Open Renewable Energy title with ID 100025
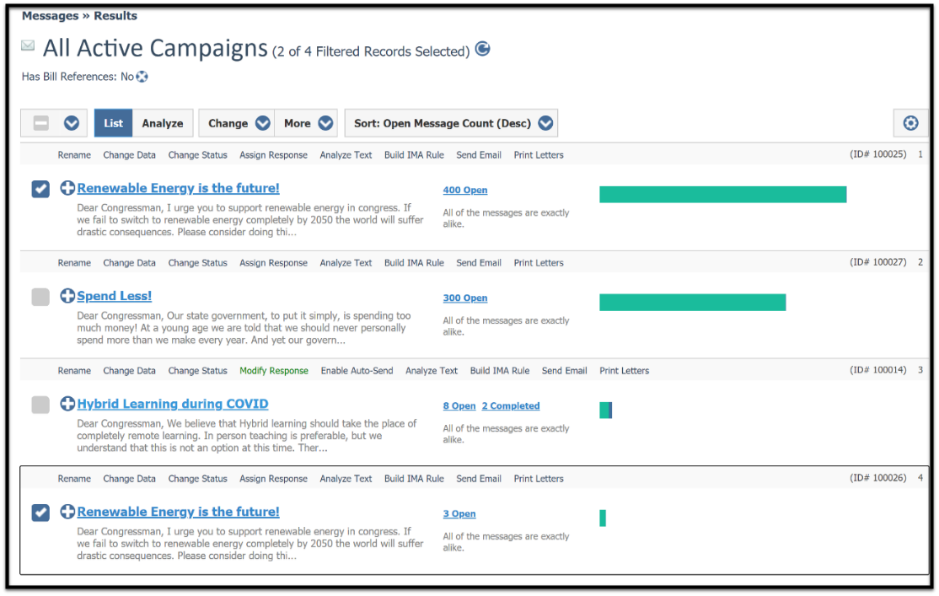 (178, 188)
